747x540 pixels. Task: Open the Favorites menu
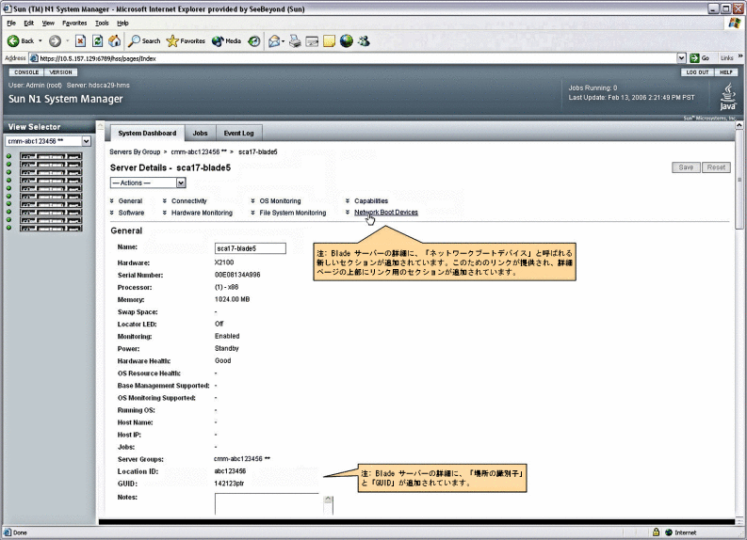click(x=74, y=23)
